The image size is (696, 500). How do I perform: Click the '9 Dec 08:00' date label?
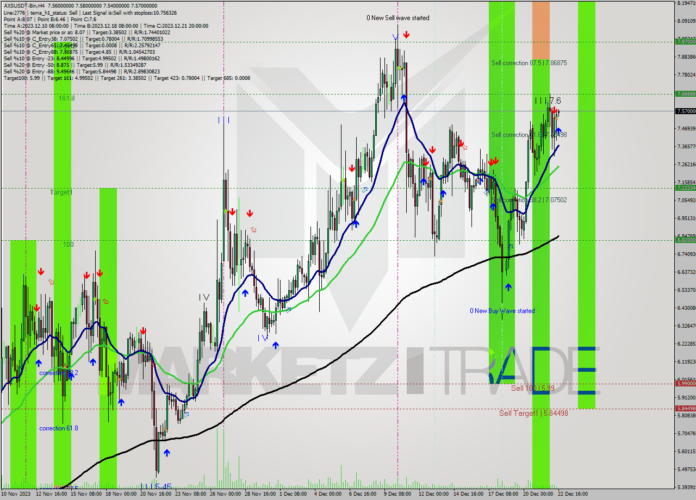(397, 494)
